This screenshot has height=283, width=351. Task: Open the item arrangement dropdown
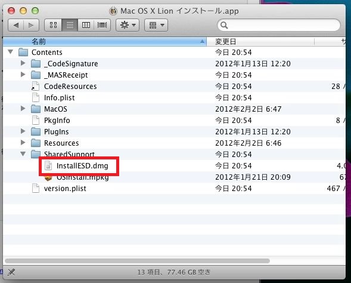click(156, 25)
